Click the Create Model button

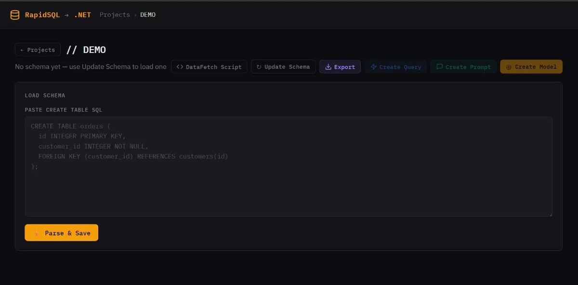[x=531, y=66]
